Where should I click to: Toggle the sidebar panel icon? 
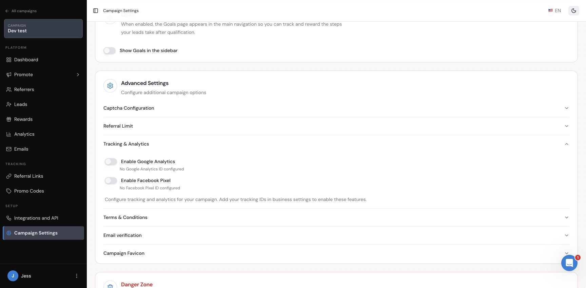click(96, 11)
